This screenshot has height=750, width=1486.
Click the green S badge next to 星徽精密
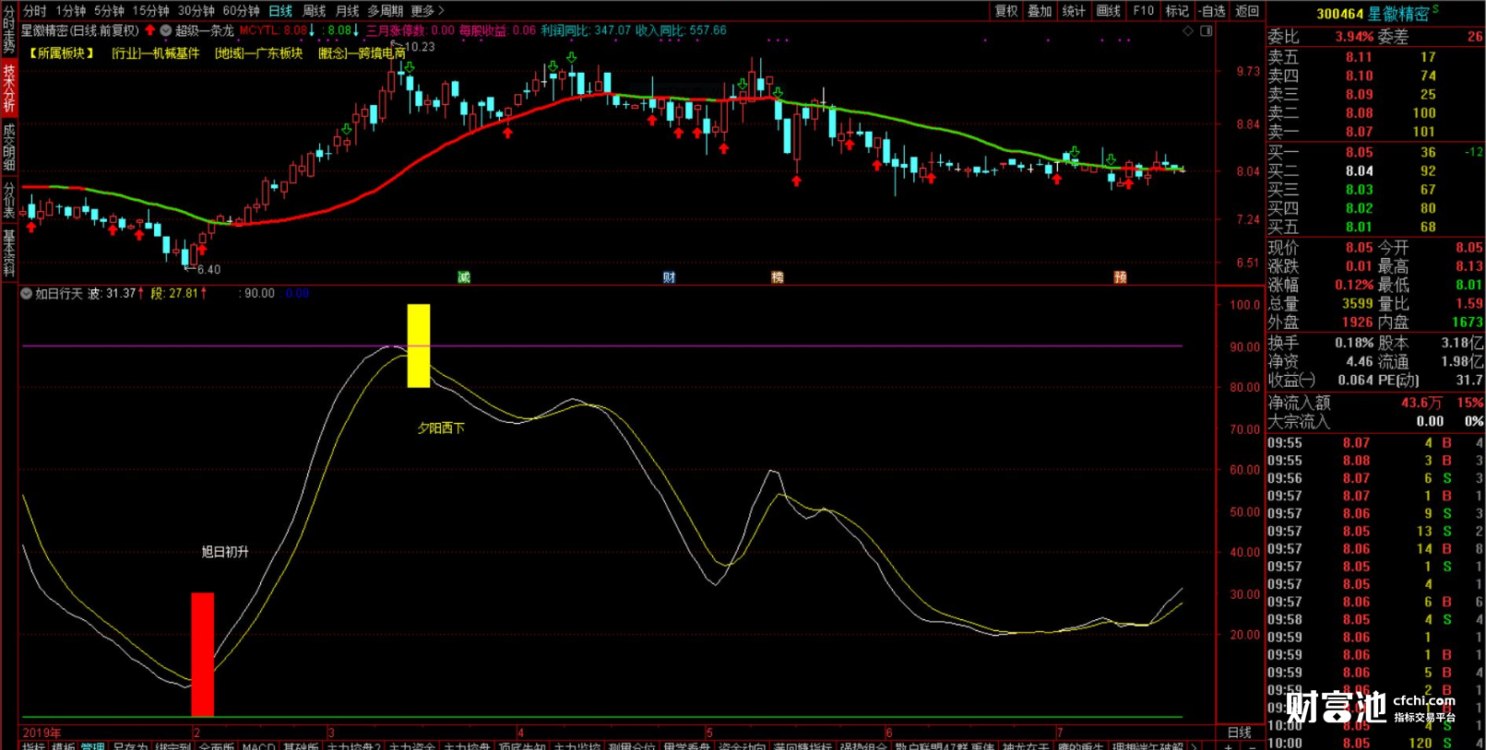tap(1435, 10)
